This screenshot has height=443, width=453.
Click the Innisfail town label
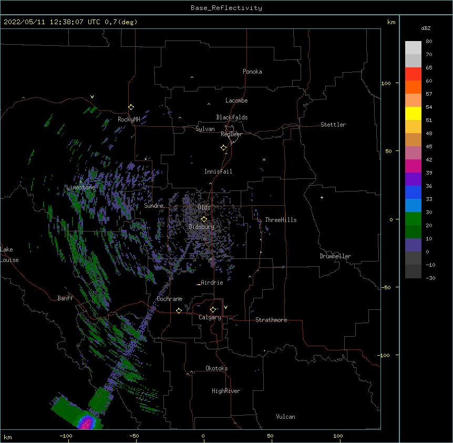click(218, 172)
